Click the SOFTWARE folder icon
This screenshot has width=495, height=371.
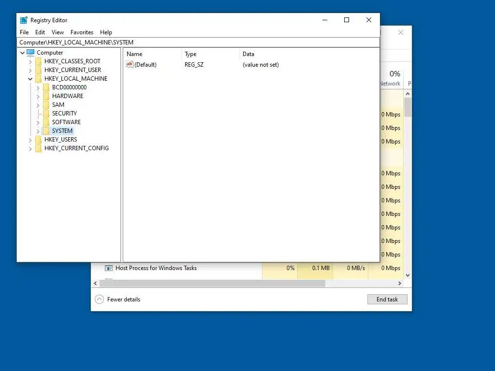46,122
